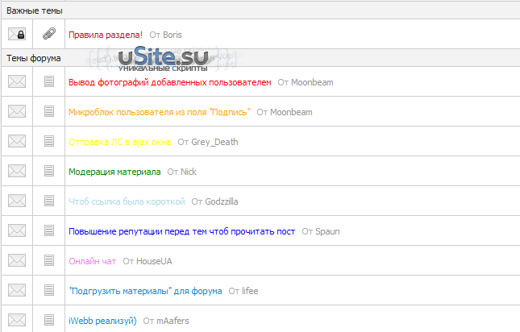
Task: Click the document icon beside Микроблок пользователя topic
Action: (x=49, y=111)
